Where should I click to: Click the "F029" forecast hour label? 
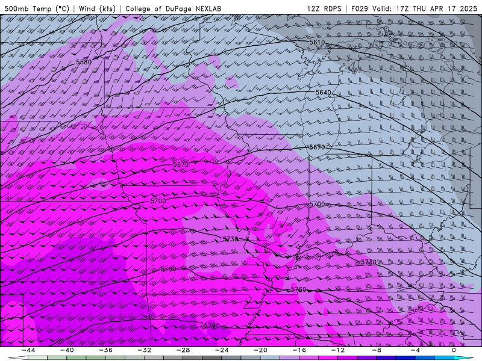[x=359, y=8]
